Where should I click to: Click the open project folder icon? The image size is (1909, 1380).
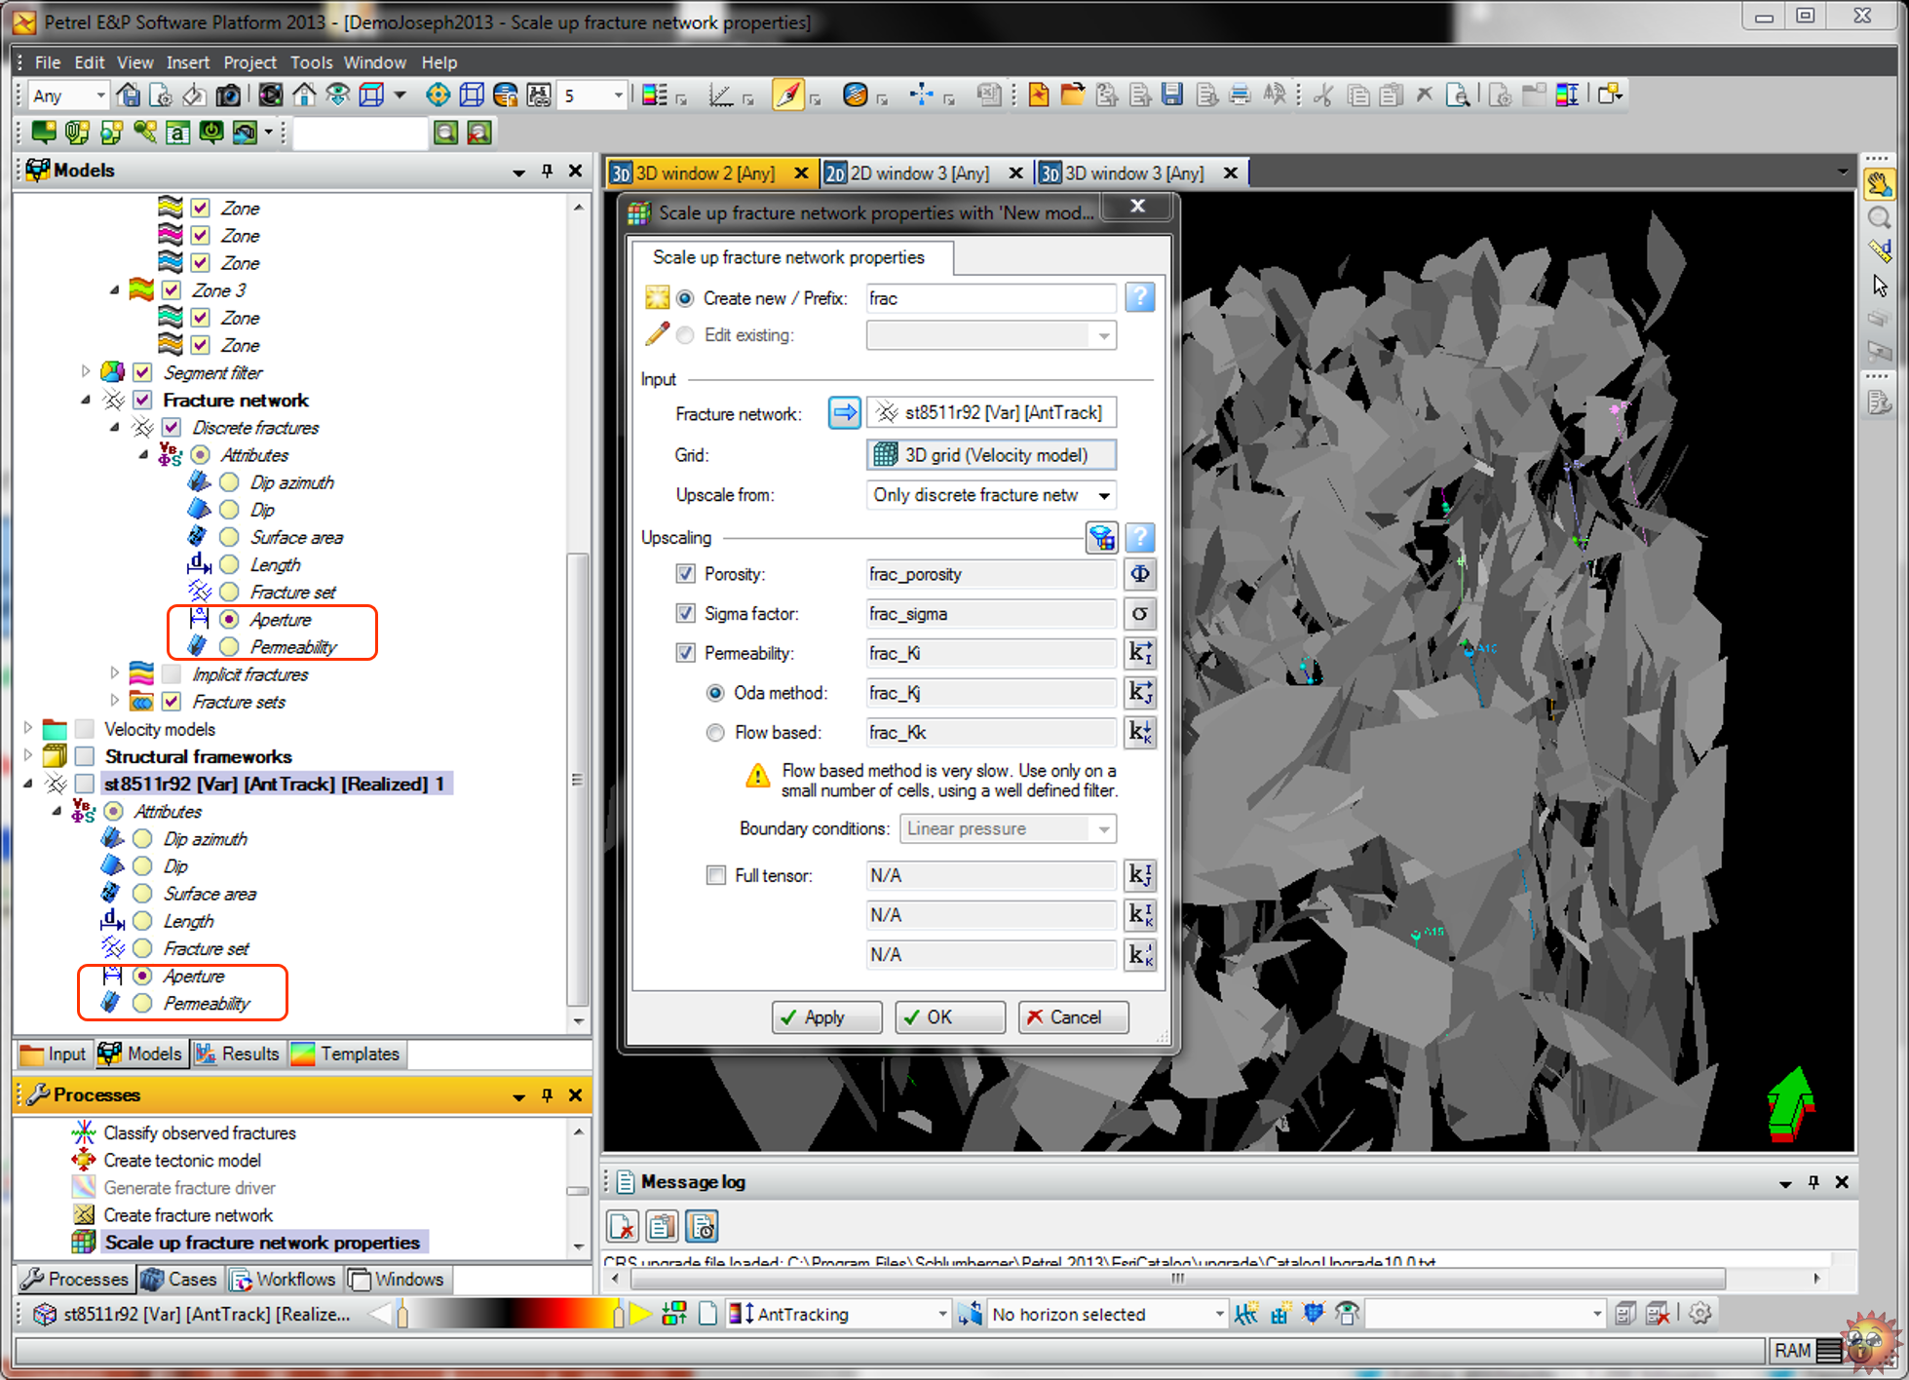tap(1072, 95)
